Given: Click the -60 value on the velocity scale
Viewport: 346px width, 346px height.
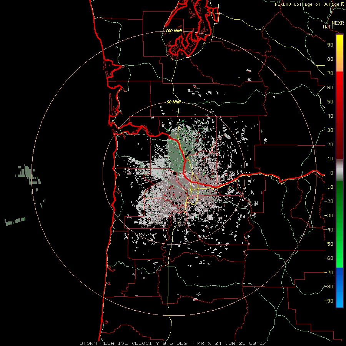Looking at the screenshot, I should pos(329,258).
